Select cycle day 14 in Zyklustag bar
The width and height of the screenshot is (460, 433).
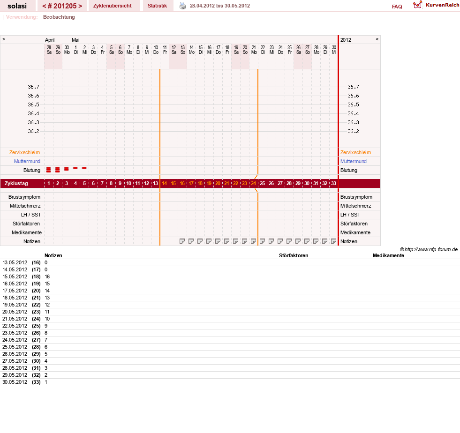pyautogui.click(x=164, y=183)
